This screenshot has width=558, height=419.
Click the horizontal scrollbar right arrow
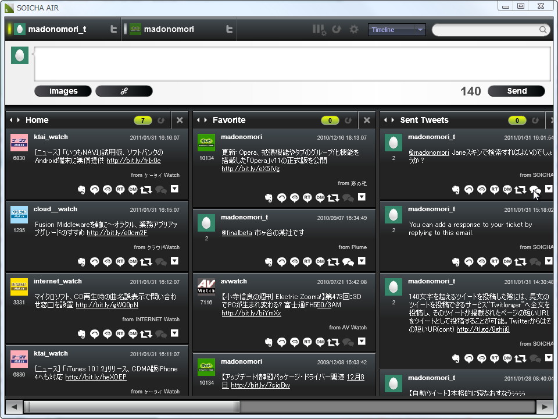[x=545, y=407]
